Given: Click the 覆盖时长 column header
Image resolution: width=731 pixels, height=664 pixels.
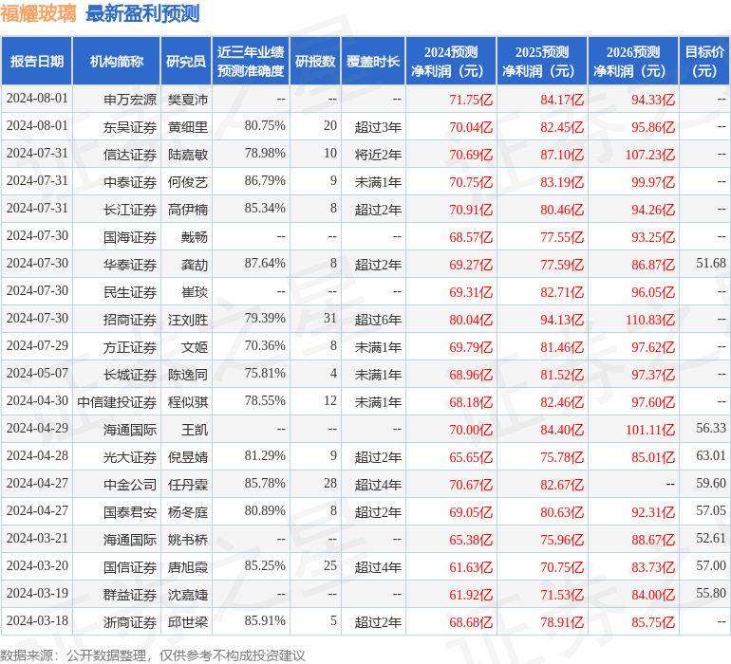Looking at the screenshot, I should point(373,61).
